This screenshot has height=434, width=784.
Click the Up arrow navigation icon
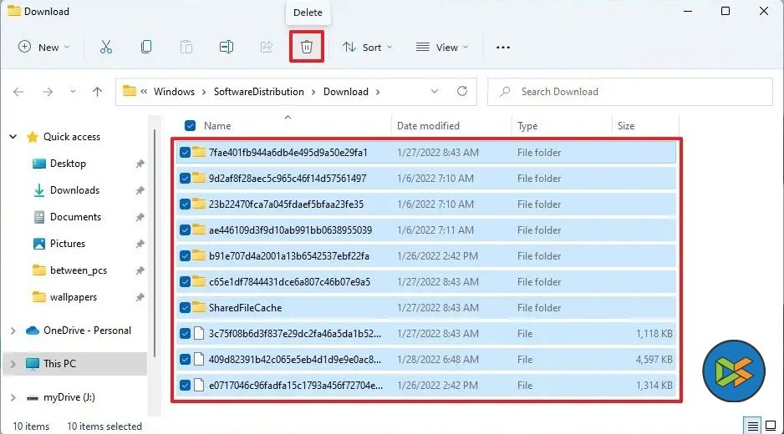coord(97,92)
